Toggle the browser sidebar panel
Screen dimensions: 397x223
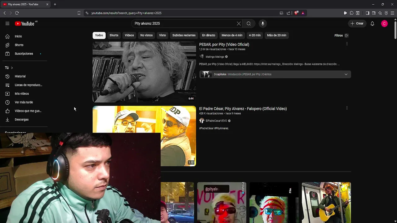click(x=368, y=13)
